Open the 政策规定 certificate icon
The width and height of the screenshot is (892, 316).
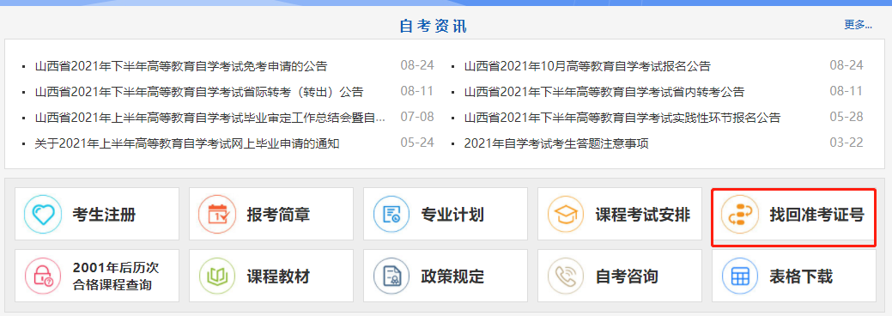391,276
